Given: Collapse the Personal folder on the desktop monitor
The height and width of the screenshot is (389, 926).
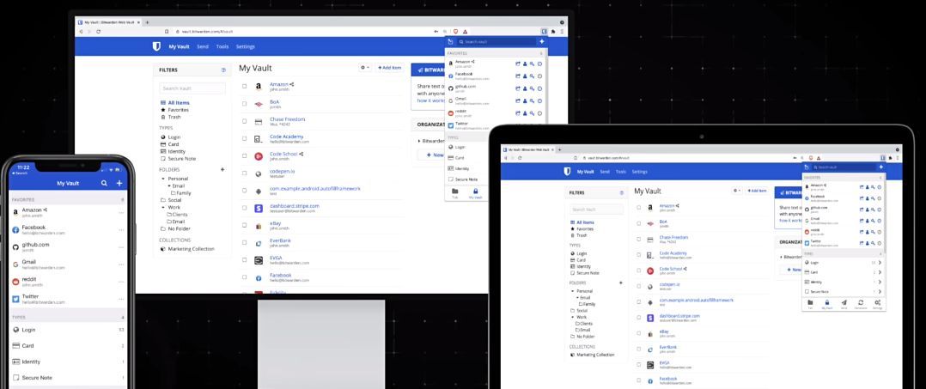Looking at the screenshot, I should click(x=163, y=179).
